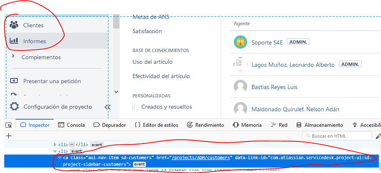Click event badge on expanded li
The width and height of the screenshot is (381, 173).
coord(76,151)
